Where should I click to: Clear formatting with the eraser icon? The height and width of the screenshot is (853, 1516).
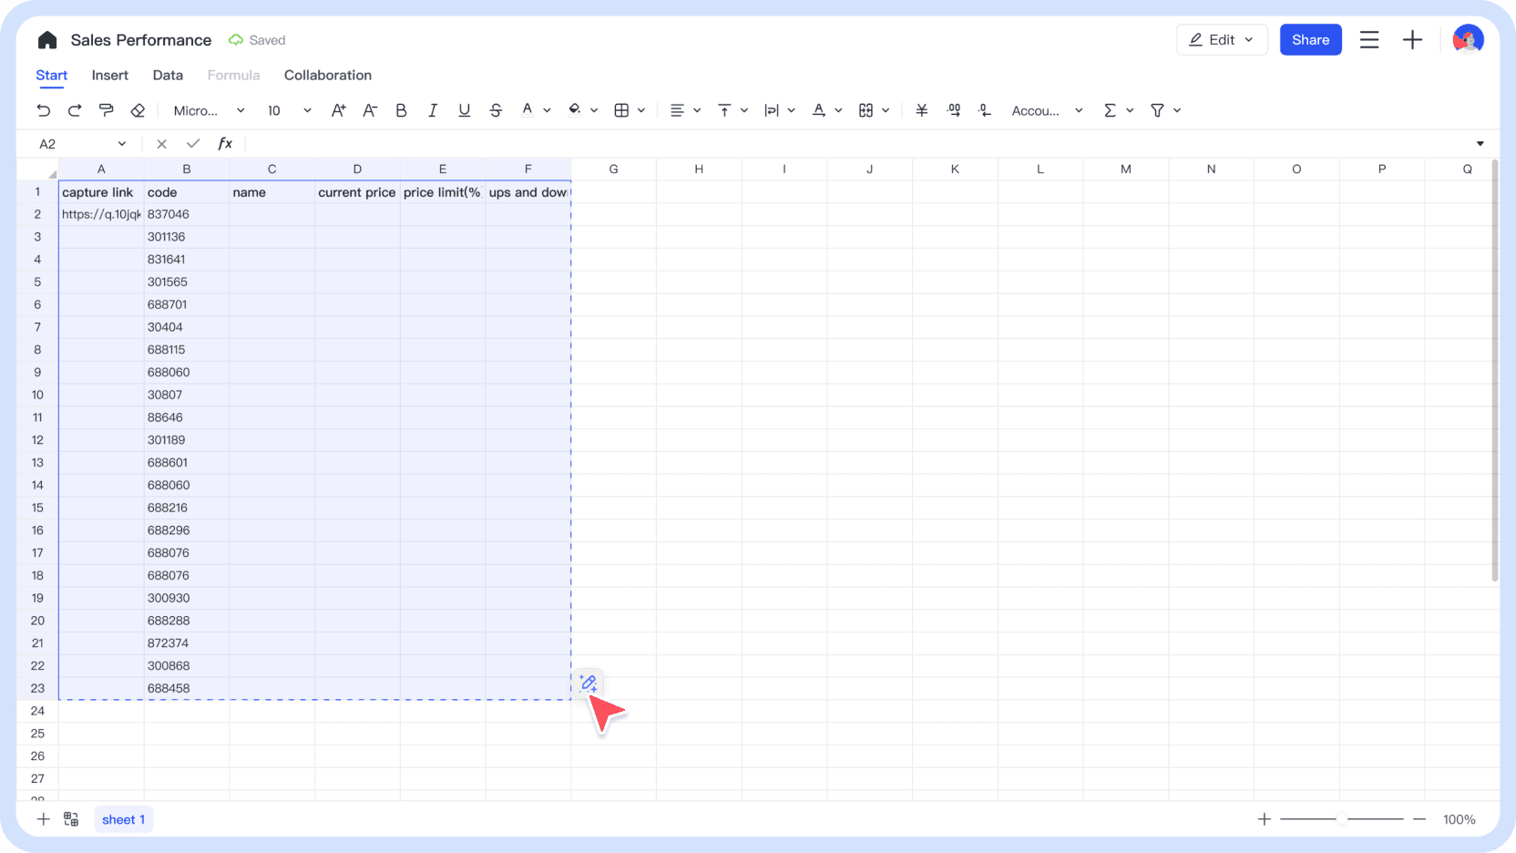[138, 110]
